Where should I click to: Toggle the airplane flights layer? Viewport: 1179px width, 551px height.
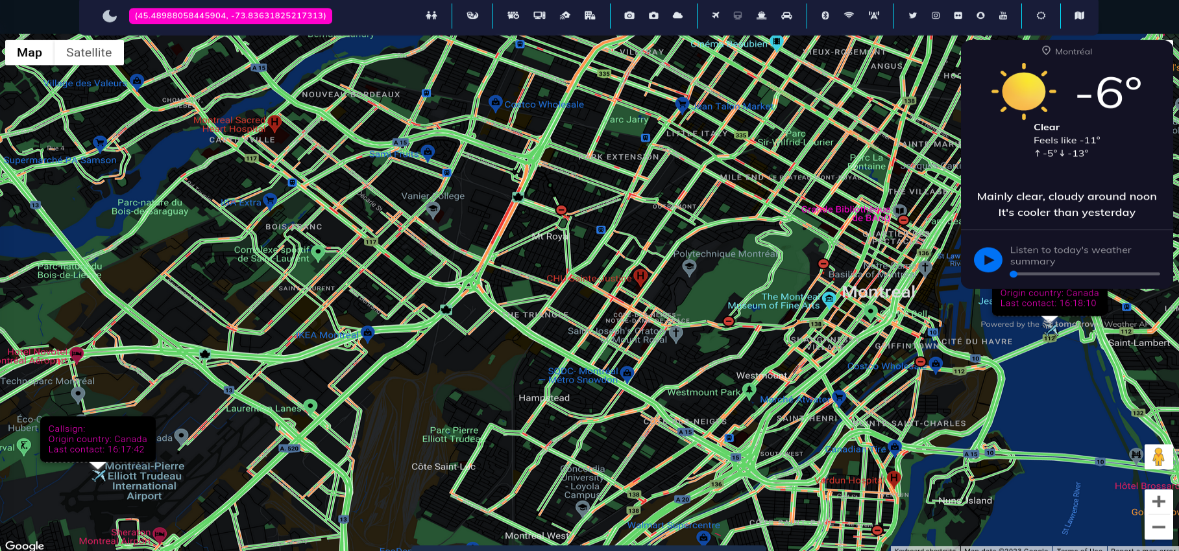[x=716, y=16]
